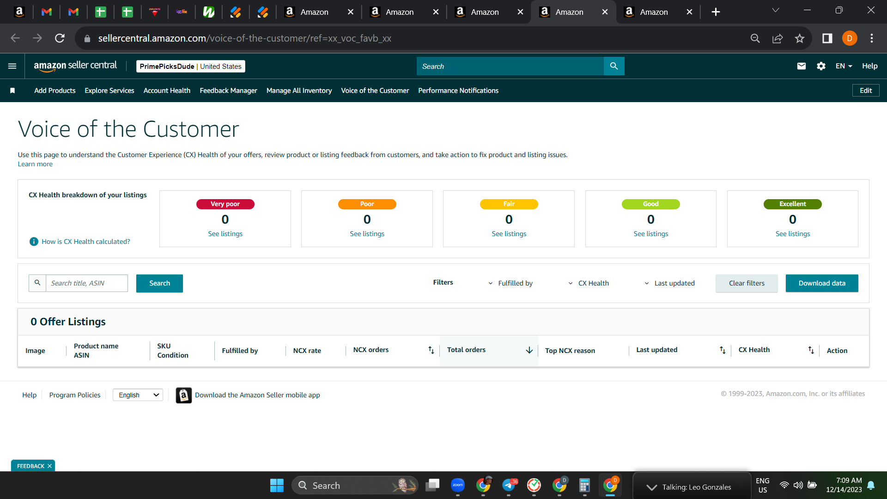This screenshot has width=887, height=499.
Task: Click the magnifier icon in header search
Action: coord(614,66)
